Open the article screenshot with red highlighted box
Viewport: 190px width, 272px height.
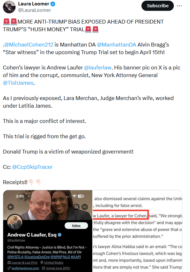[x=137, y=231]
